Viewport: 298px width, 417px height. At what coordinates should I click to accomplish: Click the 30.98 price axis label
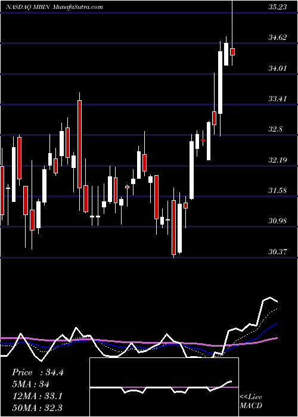277,221
